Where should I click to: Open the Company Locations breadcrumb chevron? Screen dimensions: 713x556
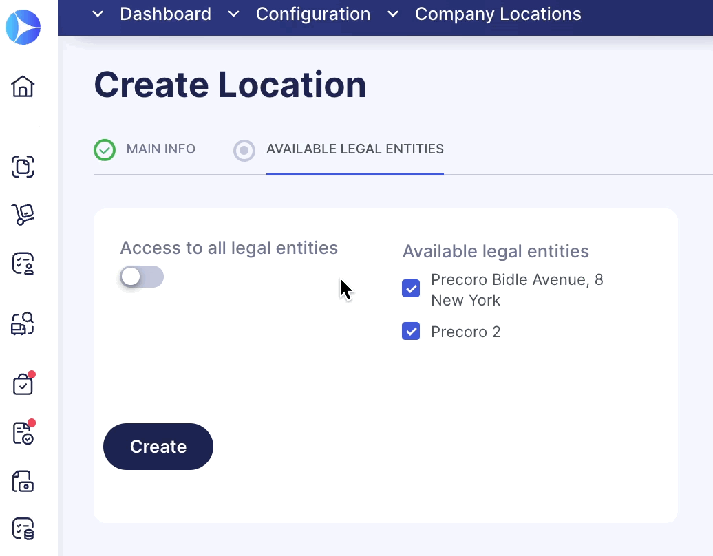point(392,14)
